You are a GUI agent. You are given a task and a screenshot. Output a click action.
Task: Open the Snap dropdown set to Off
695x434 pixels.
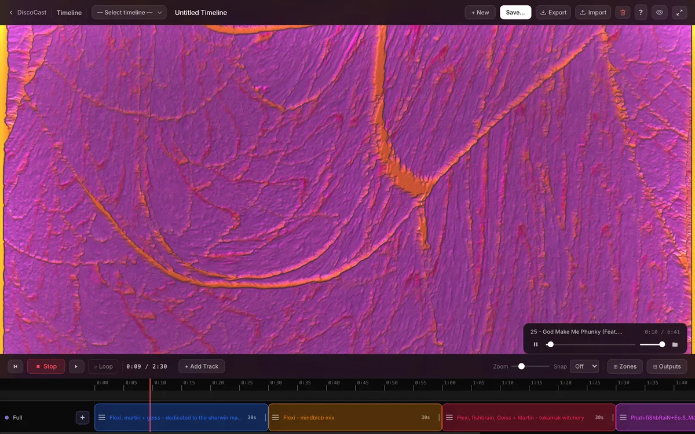pos(584,366)
